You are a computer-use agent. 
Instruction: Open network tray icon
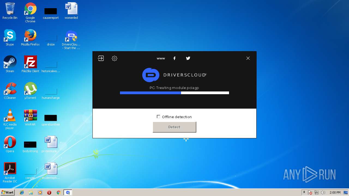tap(317, 192)
